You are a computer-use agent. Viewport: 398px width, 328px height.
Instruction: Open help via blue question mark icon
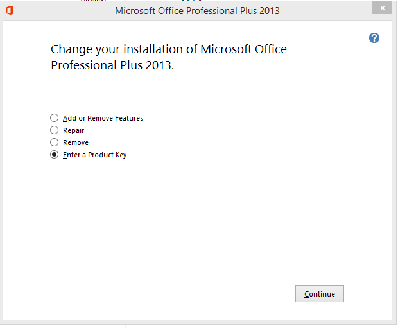(374, 38)
